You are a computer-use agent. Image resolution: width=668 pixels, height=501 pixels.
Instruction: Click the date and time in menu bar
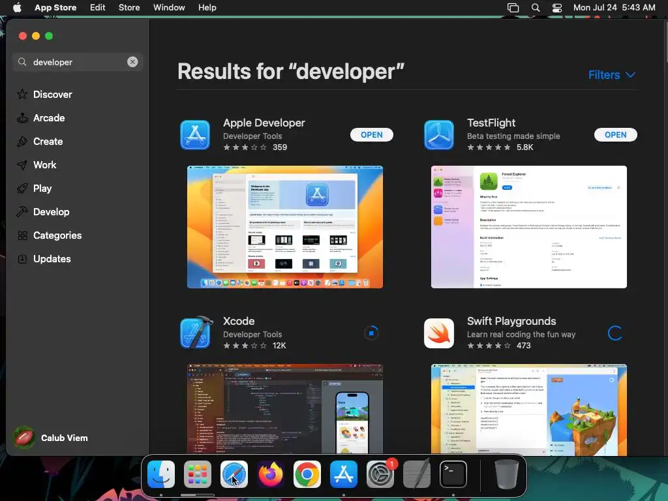(x=614, y=7)
